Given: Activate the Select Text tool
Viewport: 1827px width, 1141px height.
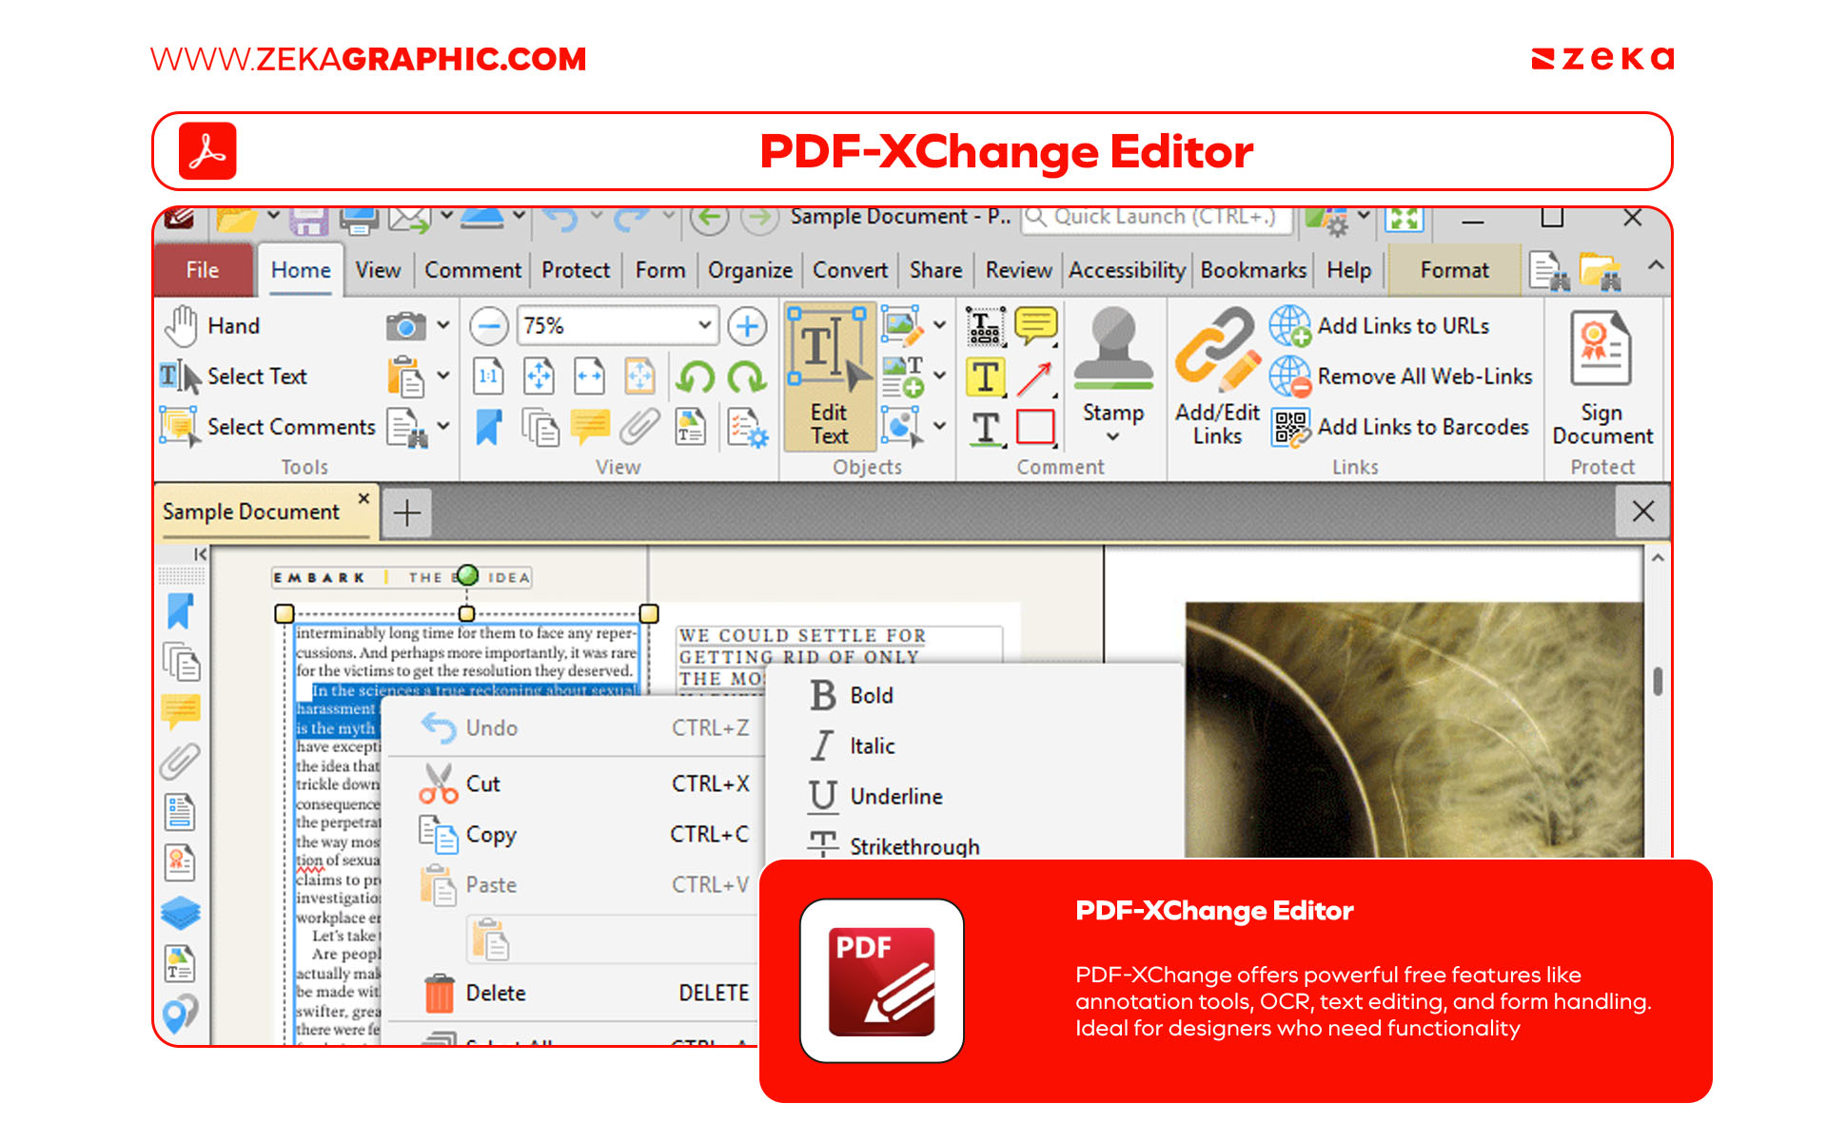Looking at the screenshot, I should [x=234, y=377].
